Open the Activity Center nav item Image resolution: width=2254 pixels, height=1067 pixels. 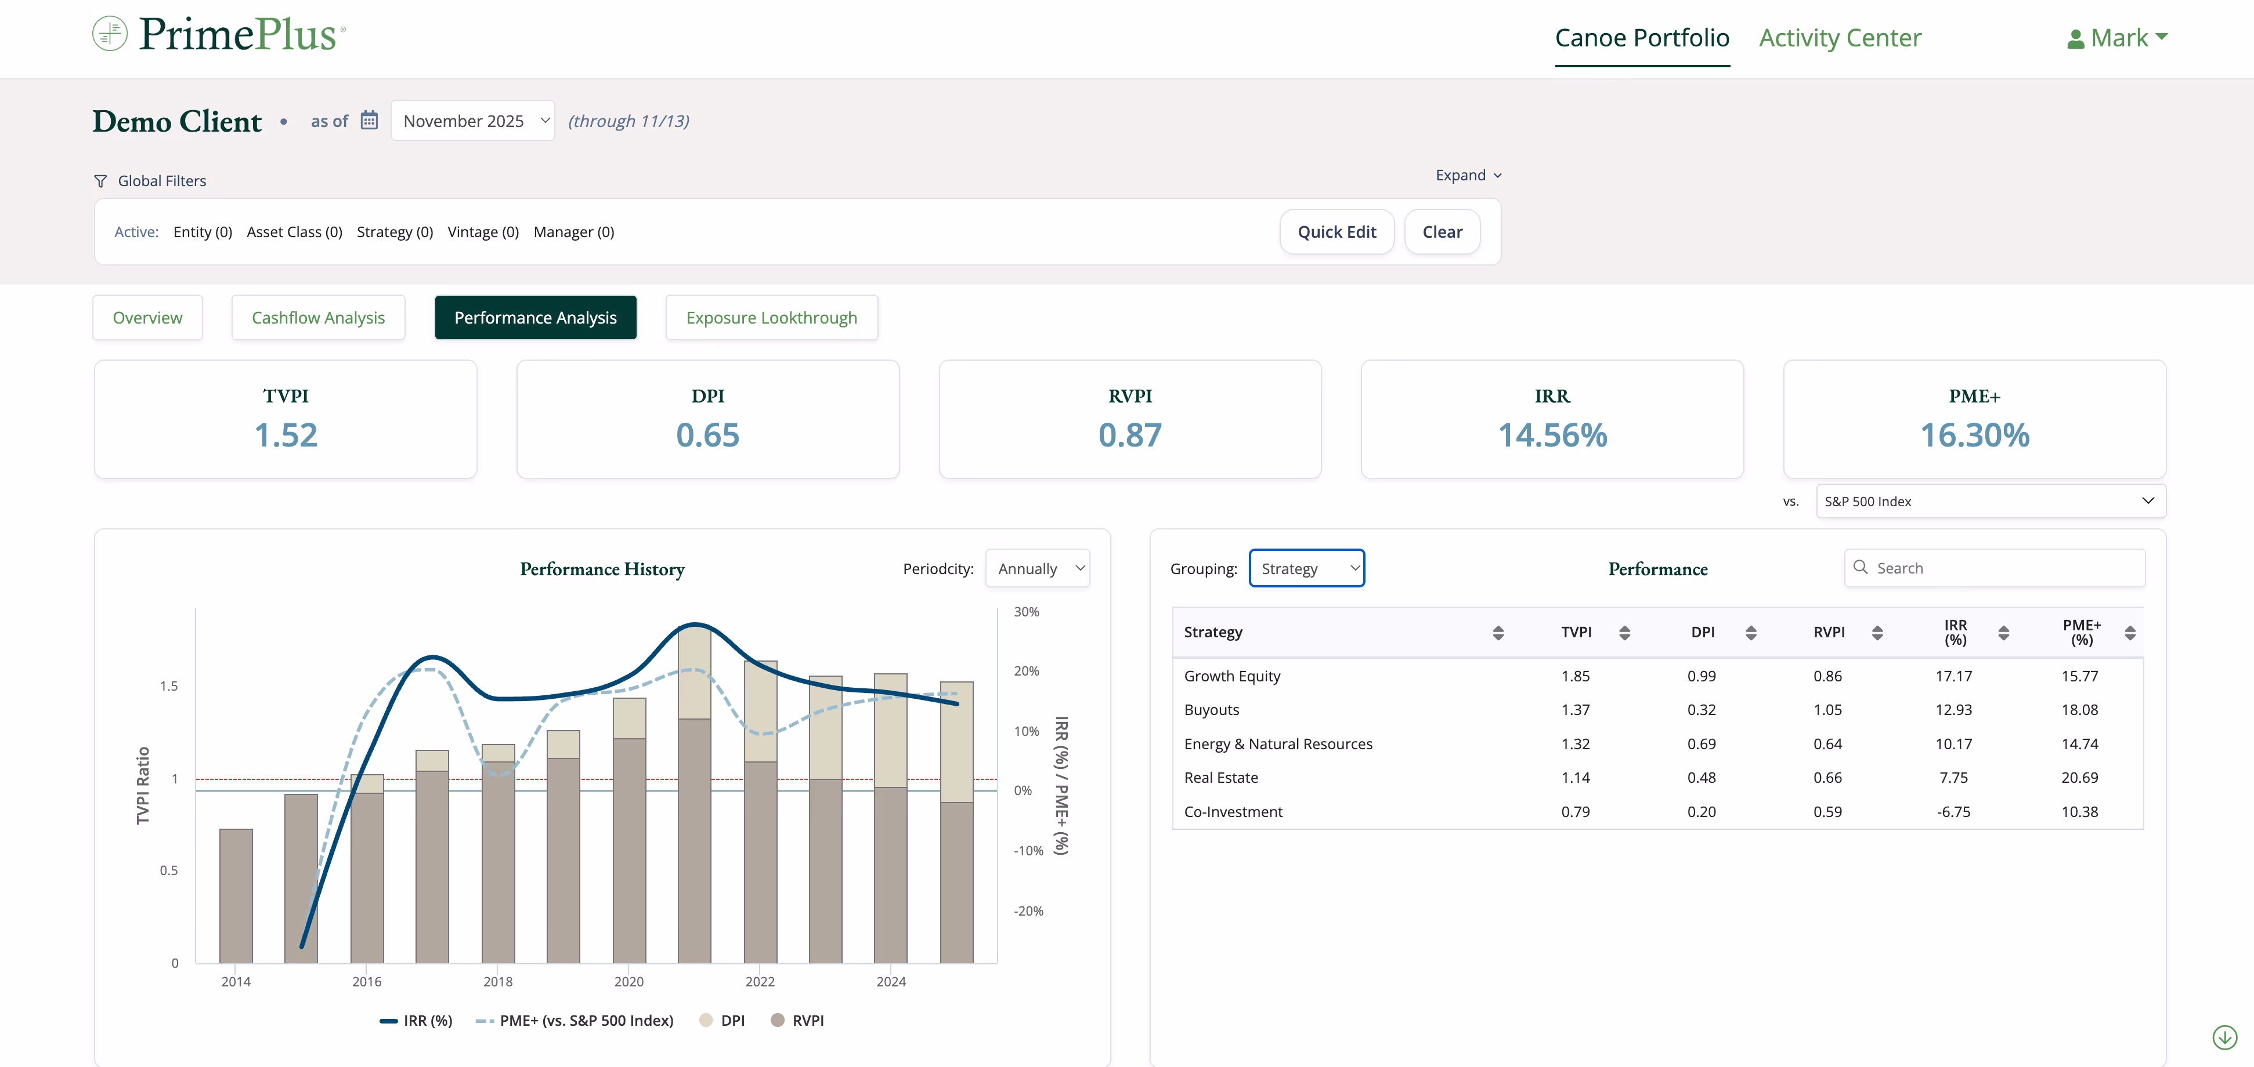pyautogui.click(x=1839, y=38)
